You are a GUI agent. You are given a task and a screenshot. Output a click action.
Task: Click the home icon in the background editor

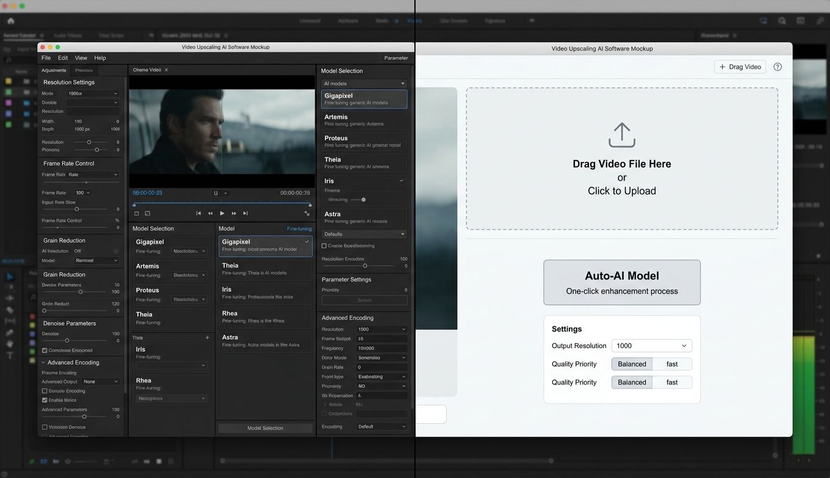pyautogui.click(x=10, y=21)
